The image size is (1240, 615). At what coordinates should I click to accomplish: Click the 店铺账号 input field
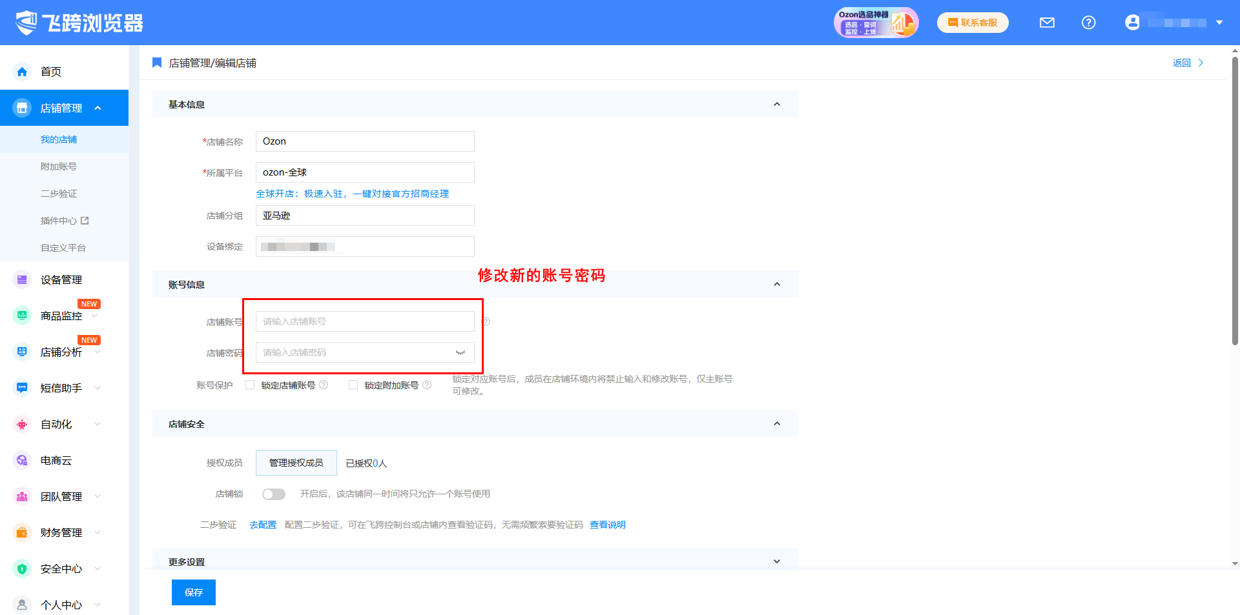pos(365,321)
